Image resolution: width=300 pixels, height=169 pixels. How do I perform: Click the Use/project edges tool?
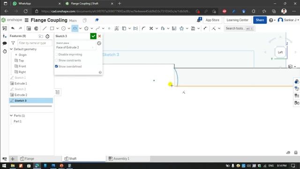(124, 28)
